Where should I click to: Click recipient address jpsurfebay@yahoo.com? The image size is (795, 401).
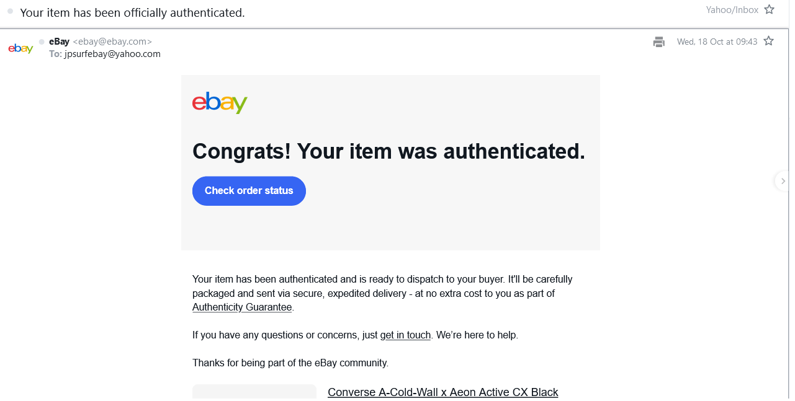click(x=112, y=54)
